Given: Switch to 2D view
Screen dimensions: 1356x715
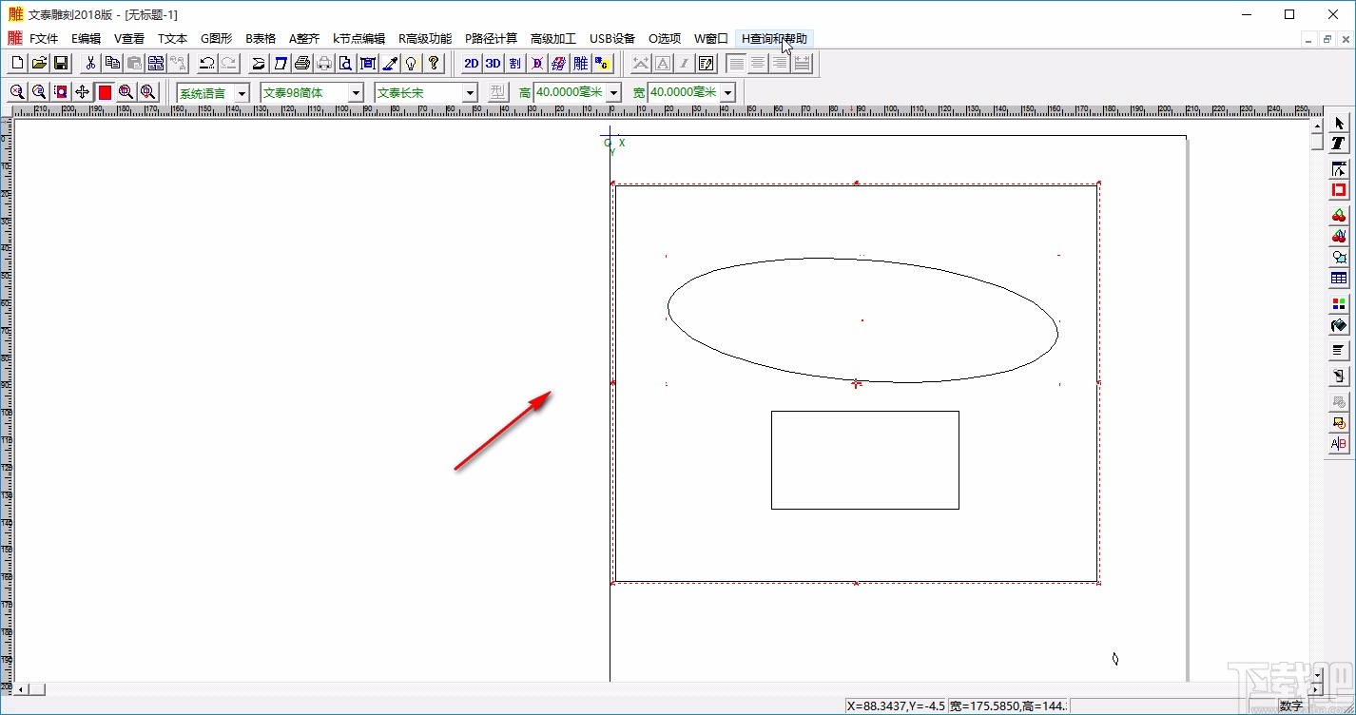Looking at the screenshot, I should pyautogui.click(x=471, y=64).
